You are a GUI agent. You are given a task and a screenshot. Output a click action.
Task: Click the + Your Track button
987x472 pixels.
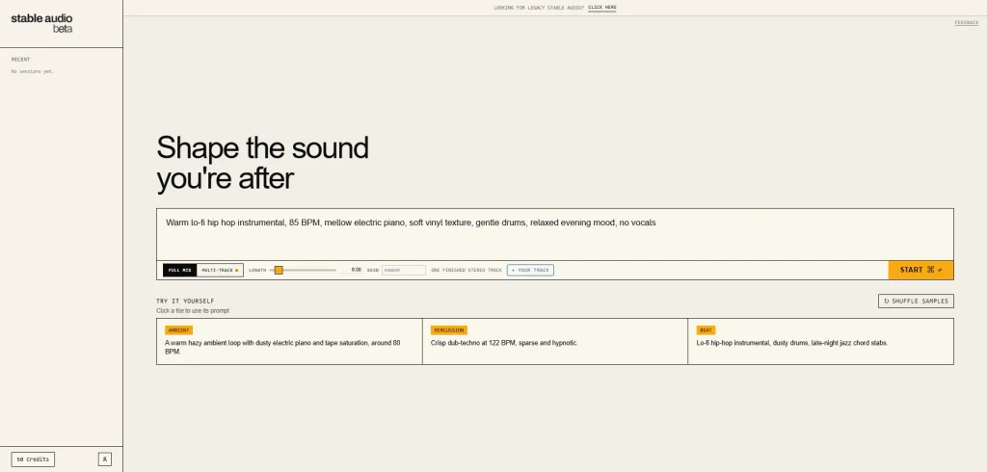tap(530, 270)
